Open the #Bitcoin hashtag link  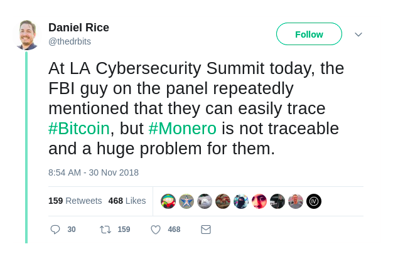pos(79,129)
